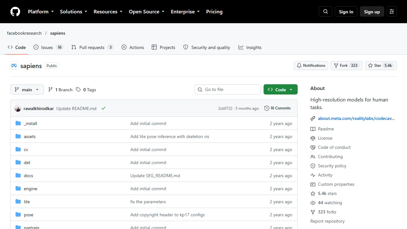Image resolution: width=407 pixels, height=229 pixels.
Task: Switch to the Pull requests tab
Action: coord(92,47)
